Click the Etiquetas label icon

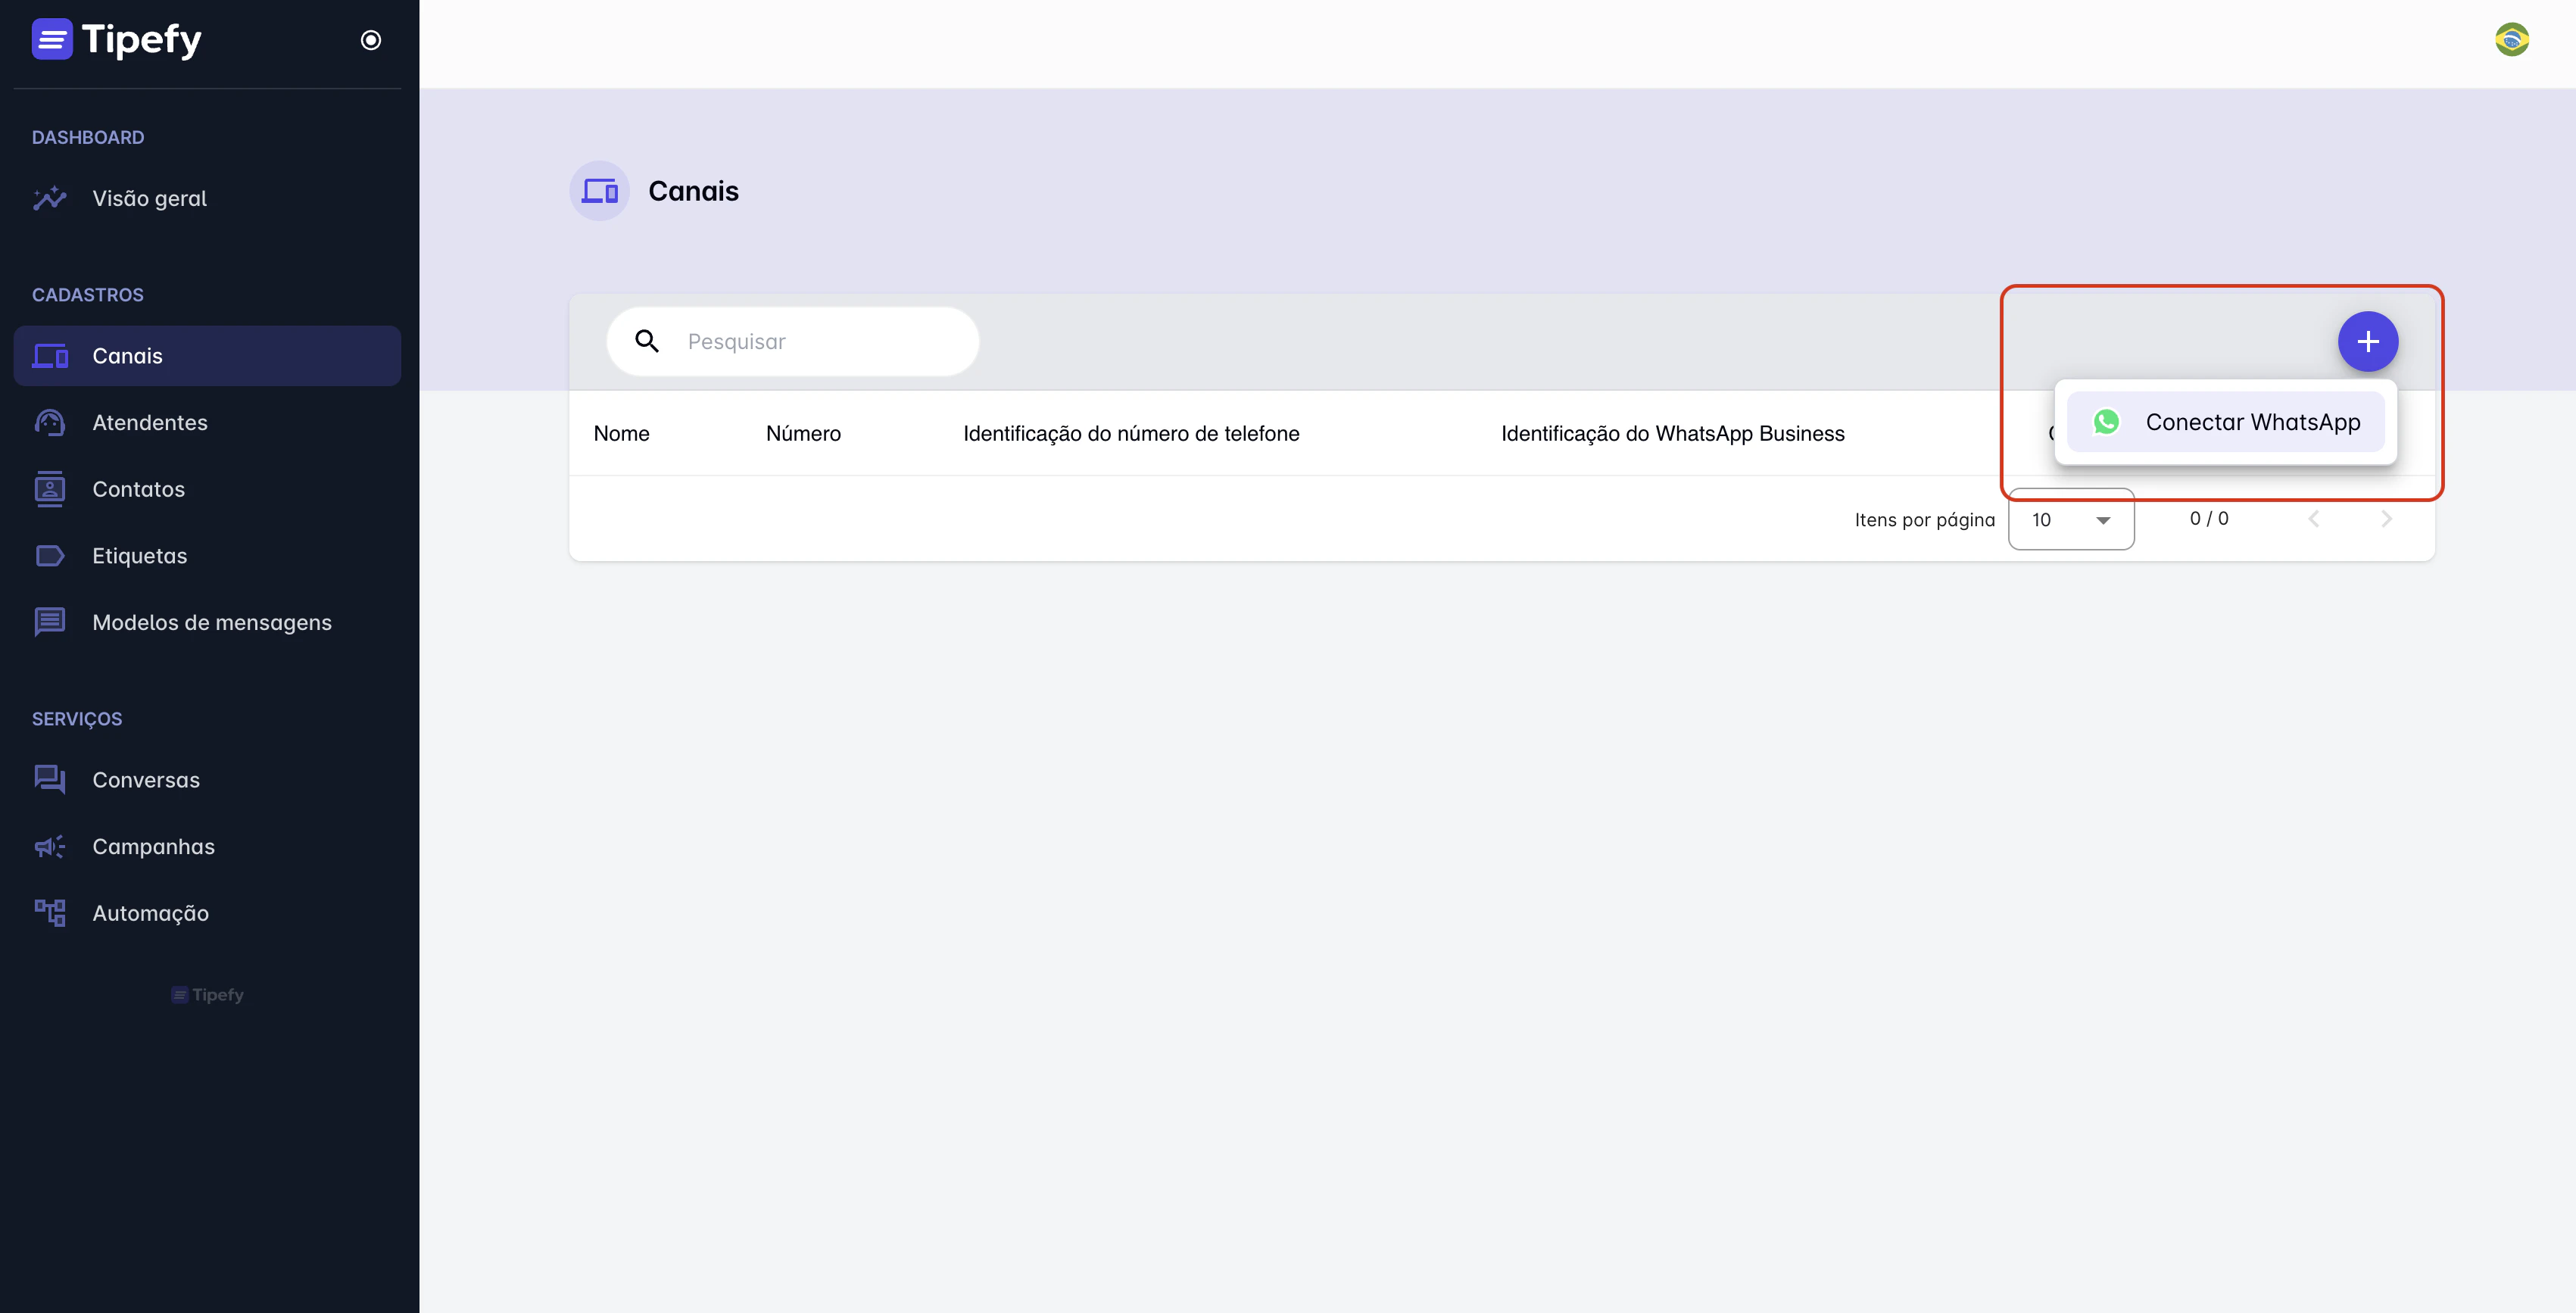pyautogui.click(x=50, y=556)
